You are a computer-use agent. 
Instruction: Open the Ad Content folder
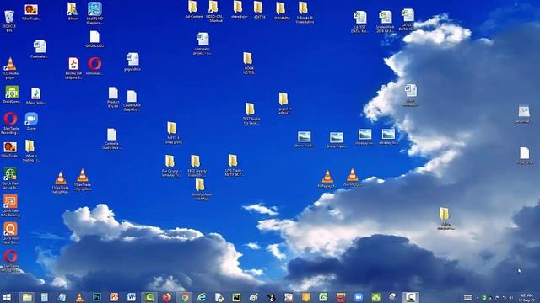tap(193, 9)
